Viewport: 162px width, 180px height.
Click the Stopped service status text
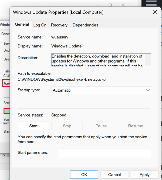pyautogui.click(x=59, y=115)
